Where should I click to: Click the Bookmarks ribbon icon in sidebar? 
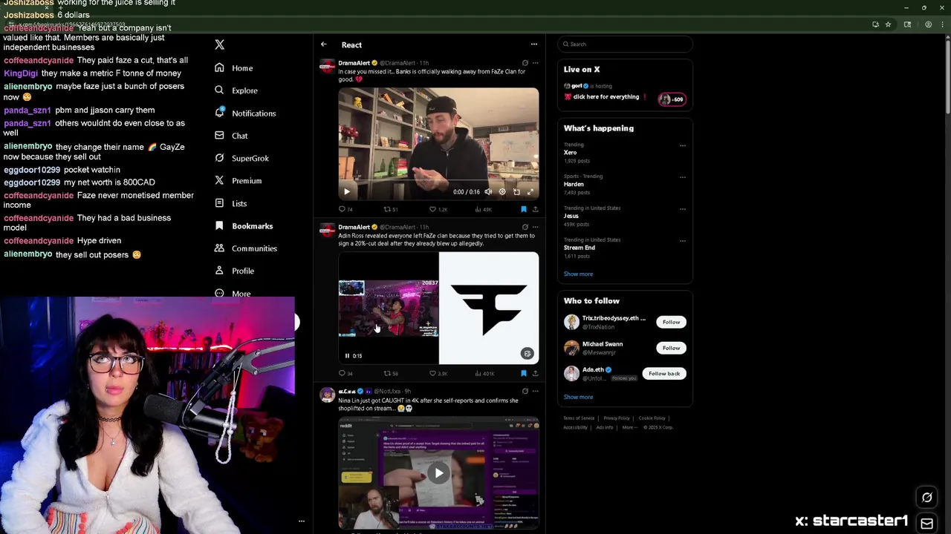219,225
